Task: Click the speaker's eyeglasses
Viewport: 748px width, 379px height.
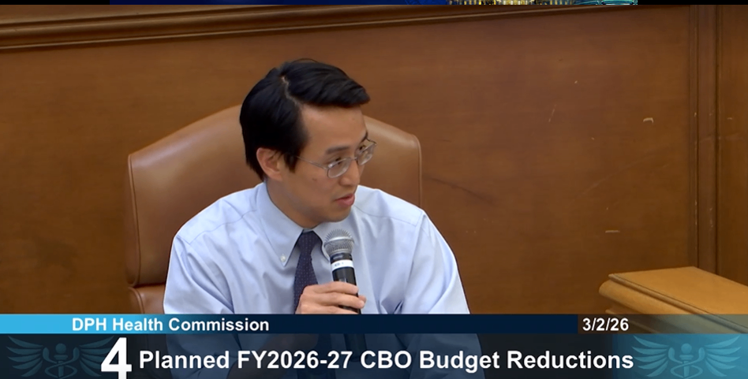Action: point(342,162)
